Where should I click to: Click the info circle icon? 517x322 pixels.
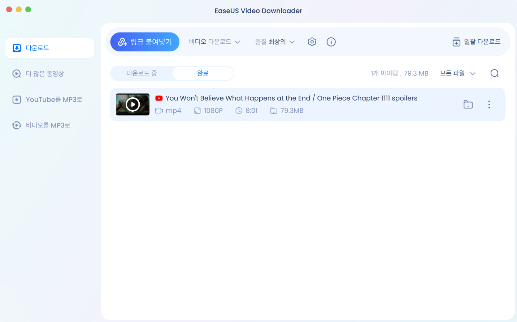coord(331,42)
